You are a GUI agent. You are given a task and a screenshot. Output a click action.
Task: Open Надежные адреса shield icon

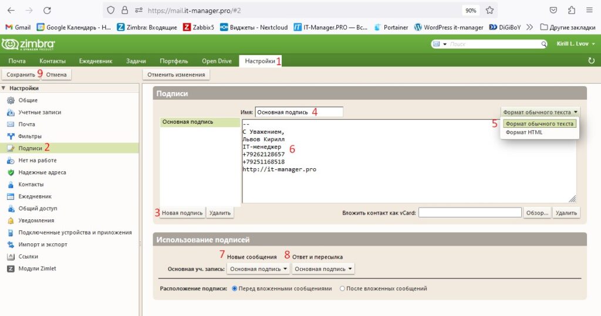point(11,172)
